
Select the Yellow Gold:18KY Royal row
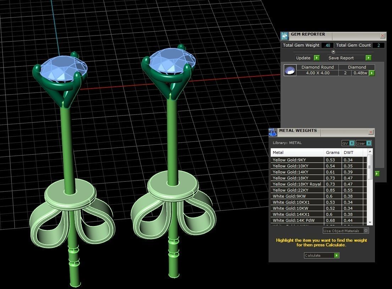click(x=319, y=184)
